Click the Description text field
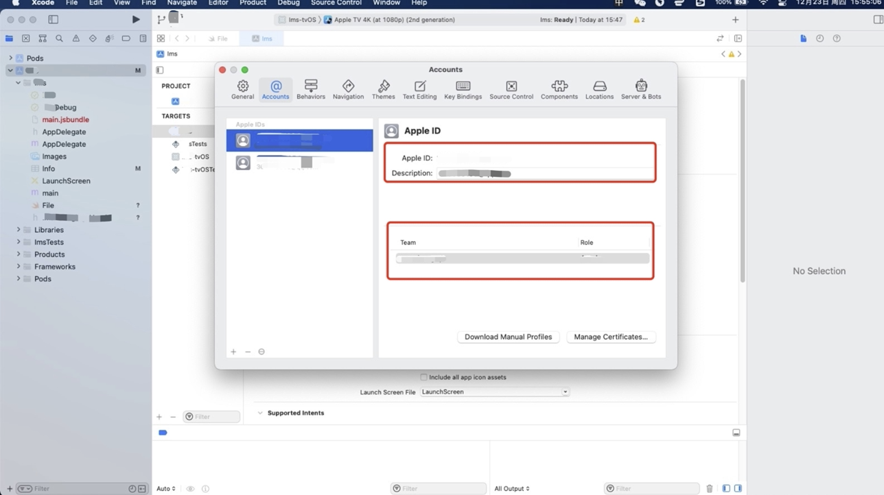 click(545, 173)
